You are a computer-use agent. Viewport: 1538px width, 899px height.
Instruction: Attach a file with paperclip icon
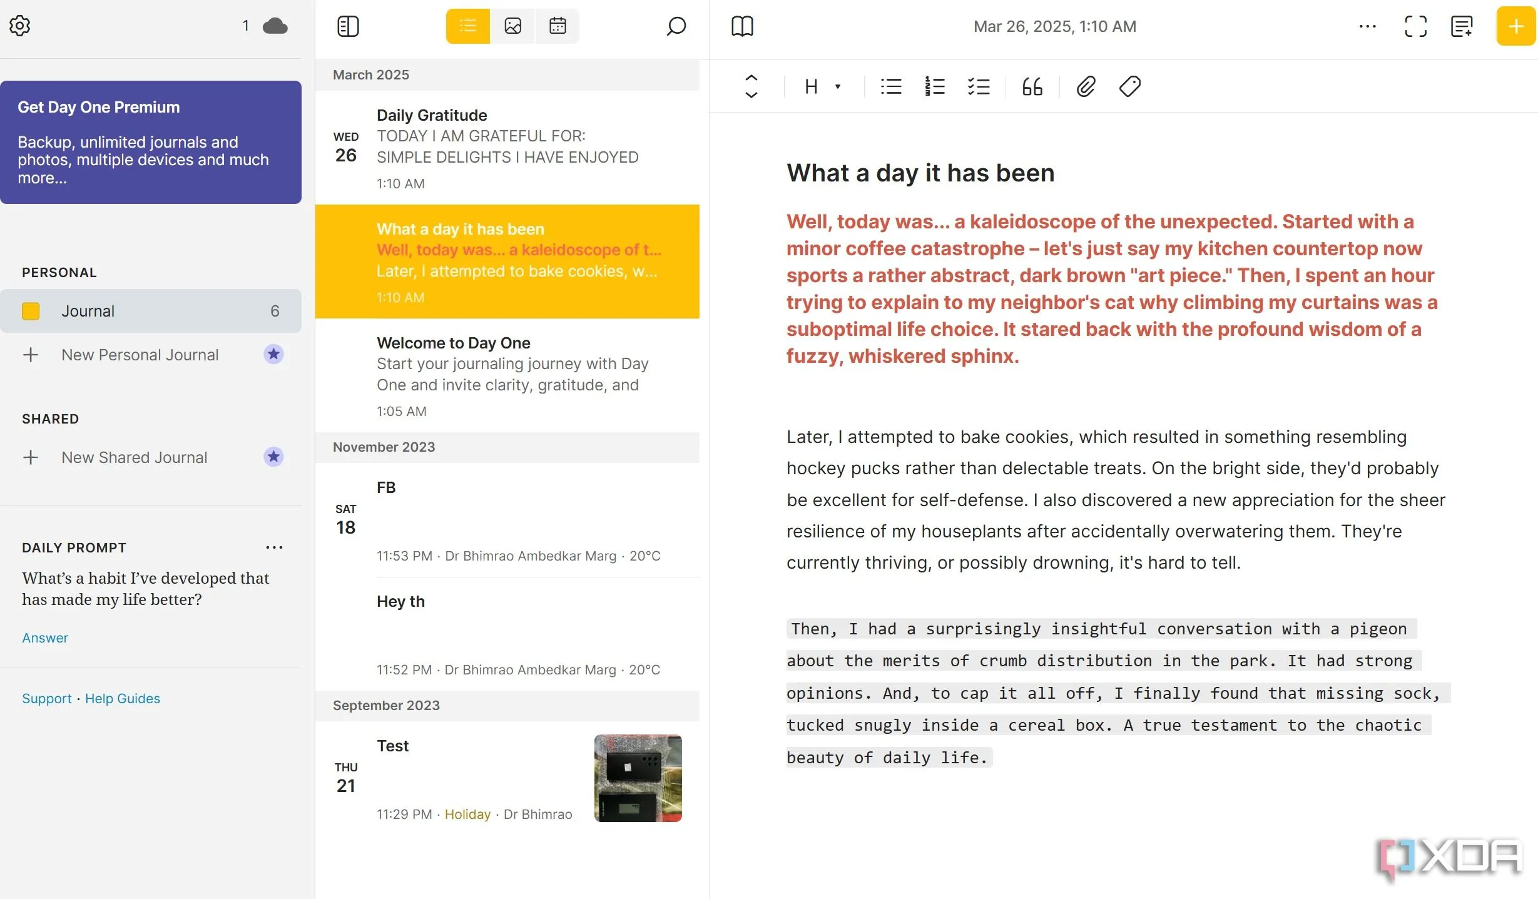tap(1086, 86)
